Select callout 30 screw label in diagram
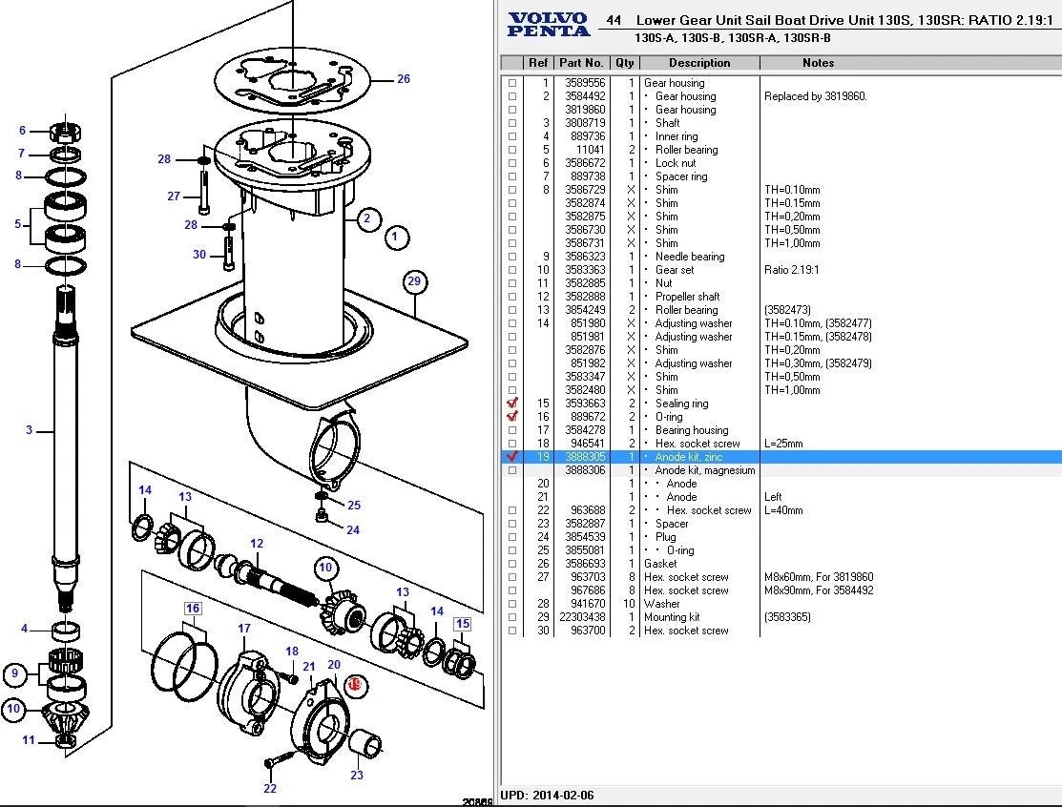Screen dimensions: 1062x807 point(199,255)
